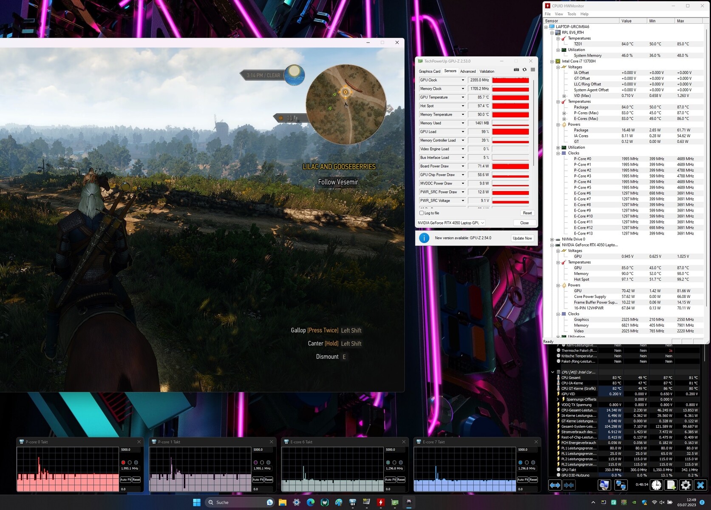Click the HWiNFO remote network computers icon
Screen dimensions: 711x510
(621, 485)
